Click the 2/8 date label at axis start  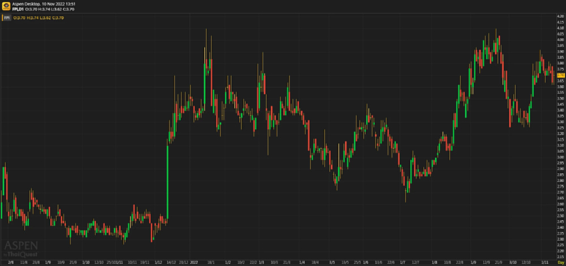10,262
